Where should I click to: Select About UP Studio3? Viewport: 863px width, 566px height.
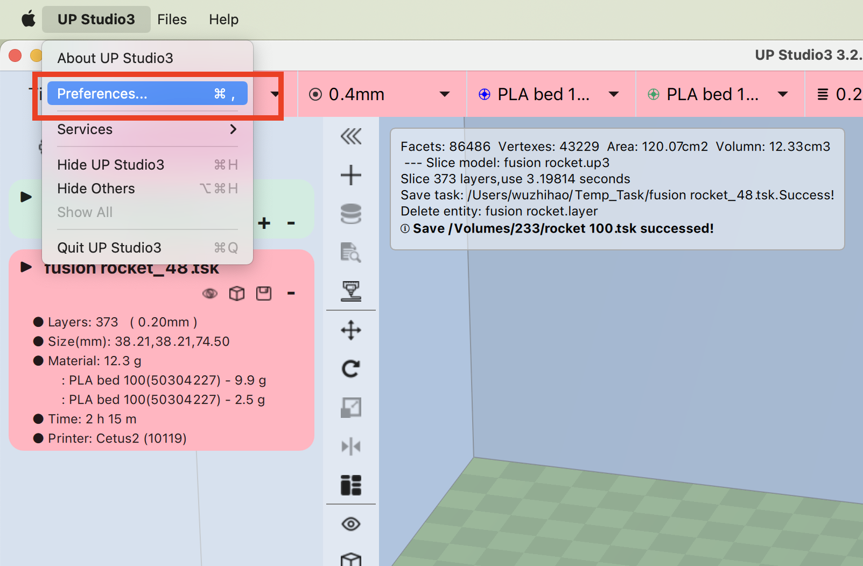point(147,58)
